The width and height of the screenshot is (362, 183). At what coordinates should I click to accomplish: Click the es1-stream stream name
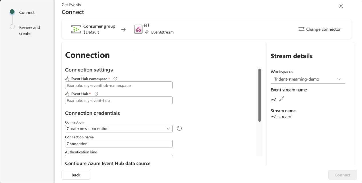281,117
